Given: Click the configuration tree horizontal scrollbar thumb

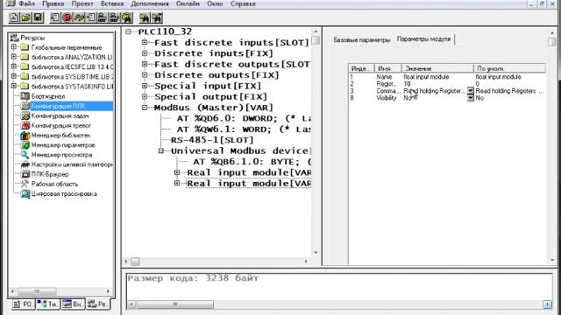Looking at the screenshot, I should [135, 262].
